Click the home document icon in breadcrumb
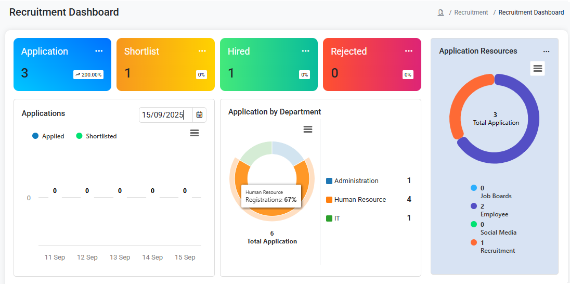This screenshot has width=570, height=284. point(441,12)
